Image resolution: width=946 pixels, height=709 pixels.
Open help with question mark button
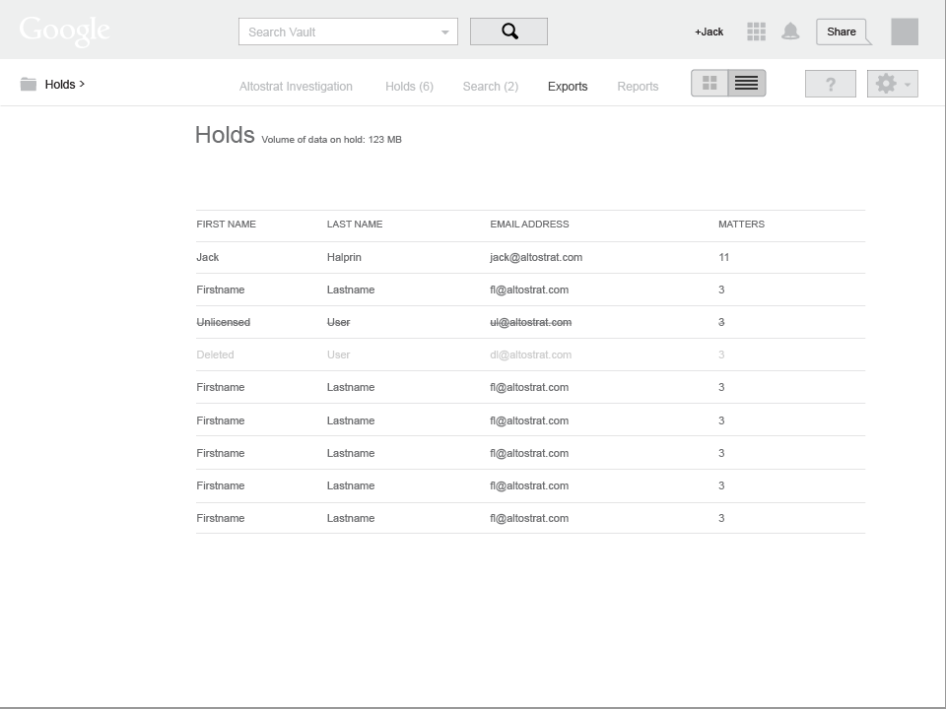tap(830, 84)
